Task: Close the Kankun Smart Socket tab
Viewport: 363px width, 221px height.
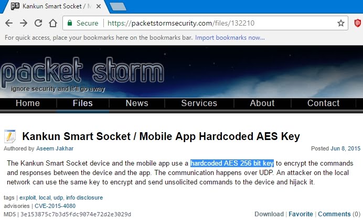Action: 99,6
